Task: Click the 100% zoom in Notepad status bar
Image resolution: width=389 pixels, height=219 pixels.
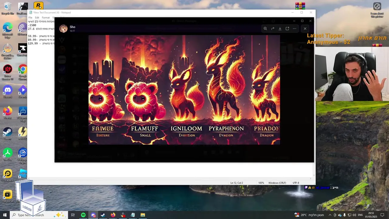Action: point(261,183)
